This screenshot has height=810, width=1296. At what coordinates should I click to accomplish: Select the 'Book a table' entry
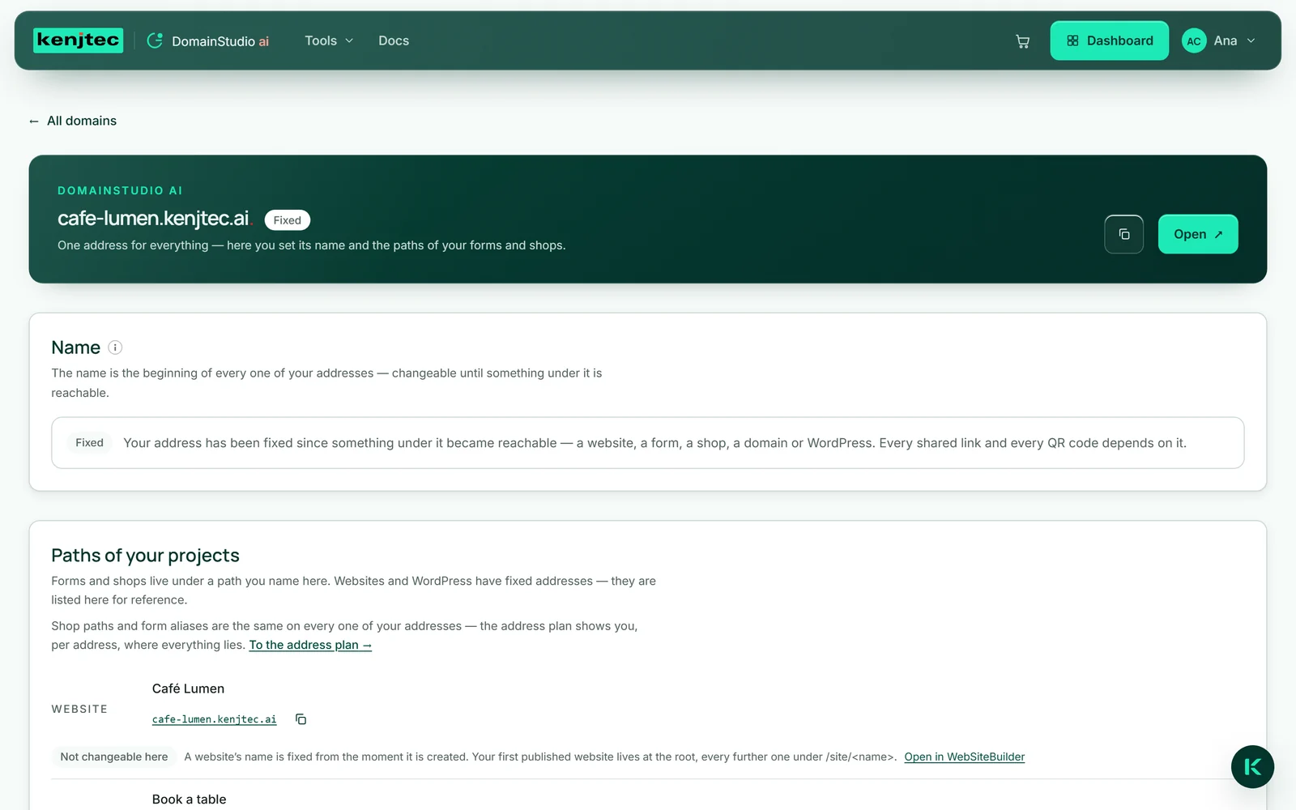pyautogui.click(x=189, y=799)
